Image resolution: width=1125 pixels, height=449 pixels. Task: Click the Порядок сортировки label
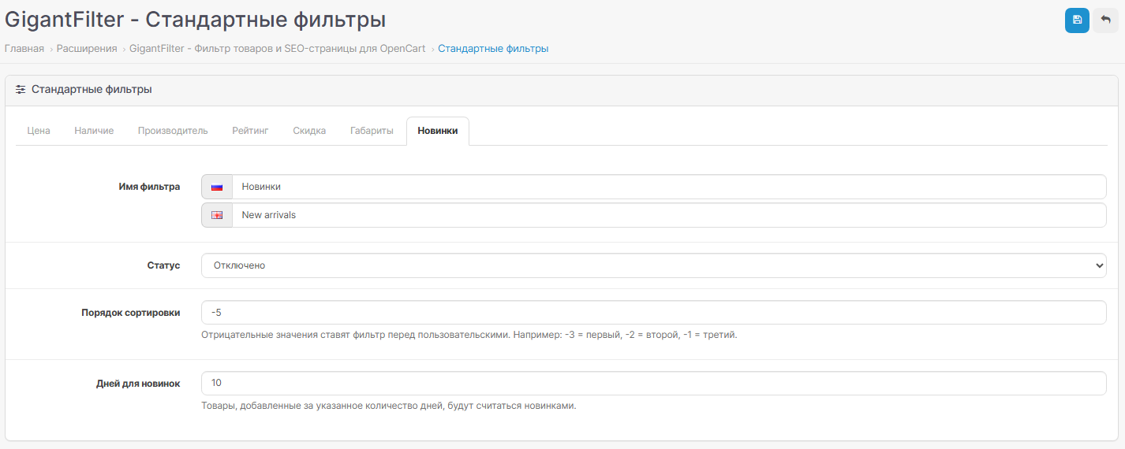(x=131, y=313)
